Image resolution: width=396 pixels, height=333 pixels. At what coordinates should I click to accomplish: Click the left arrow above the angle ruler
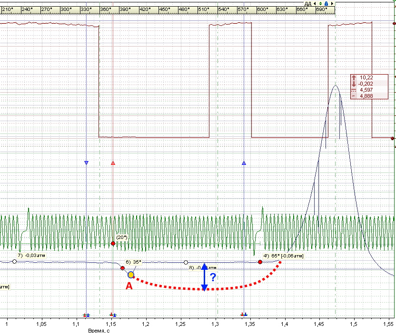(315, 3)
